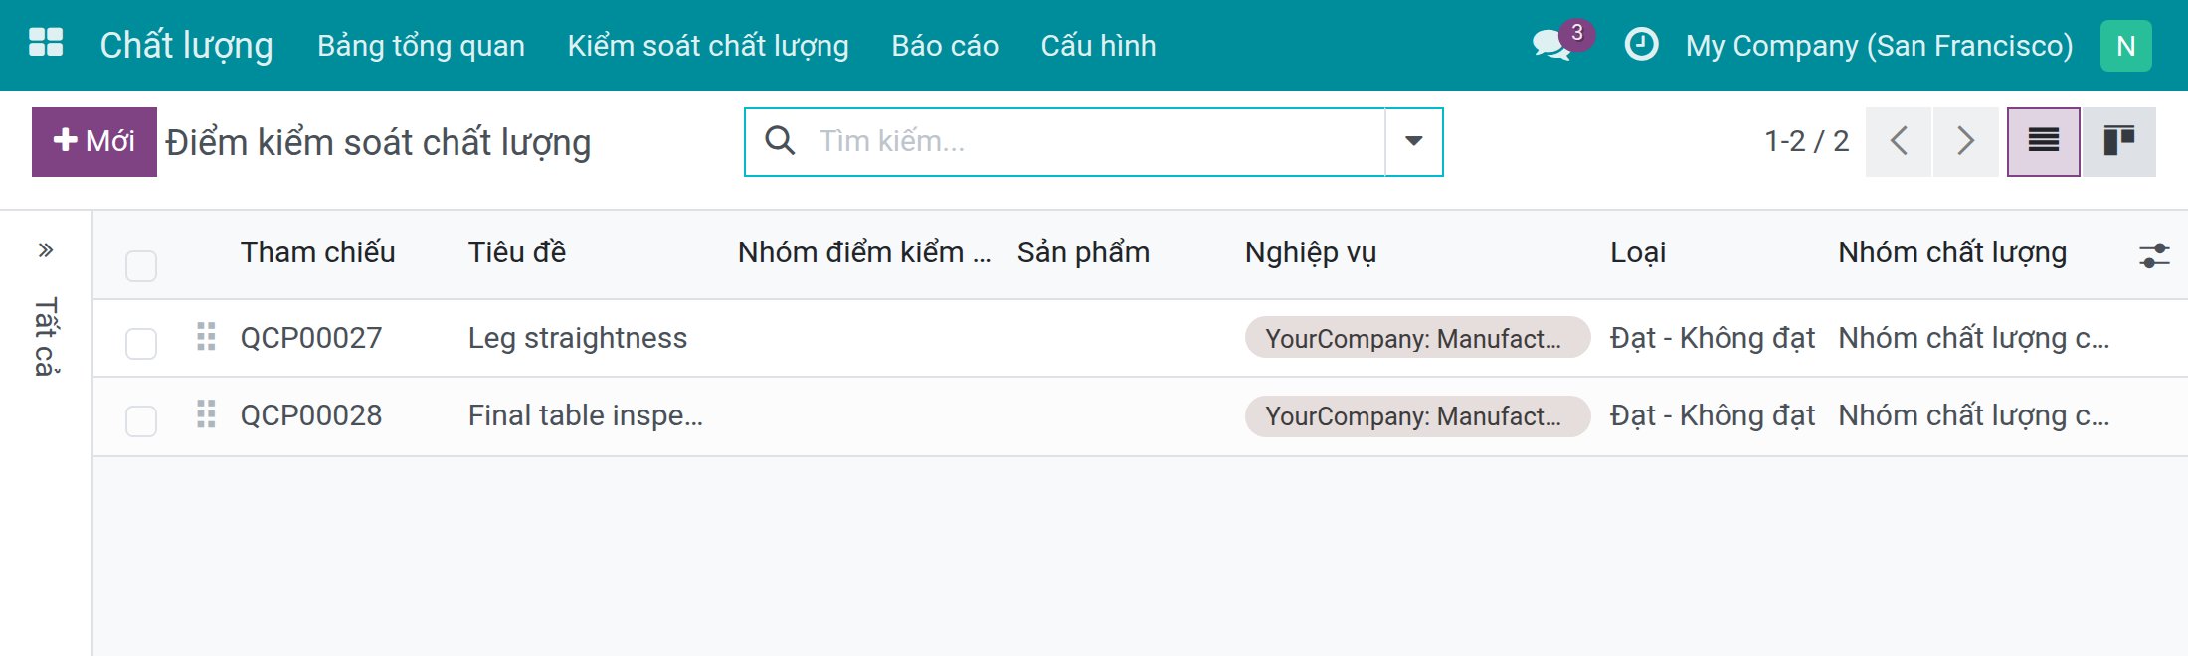Open the user avatar N menu
Viewport: 2188px width, 656px height.
[x=2125, y=46]
